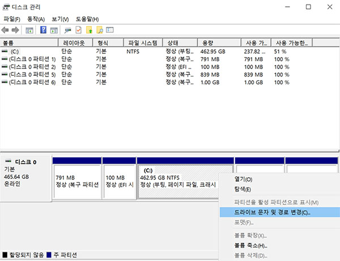
Task: Open the 보기(V) menu
Action: tap(60, 19)
